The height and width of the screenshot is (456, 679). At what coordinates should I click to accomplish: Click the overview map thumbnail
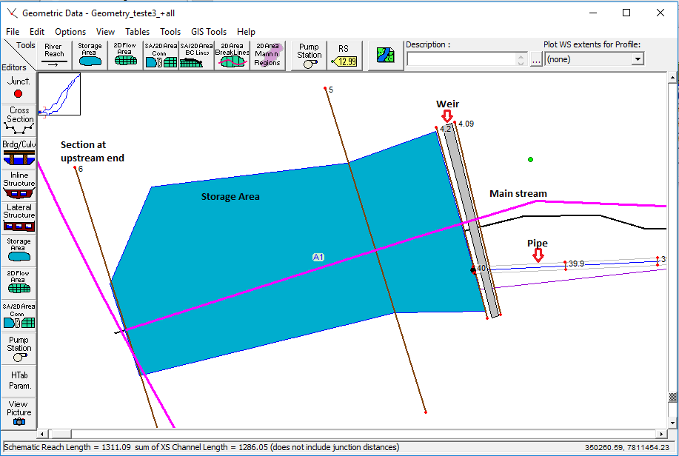coord(59,95)
